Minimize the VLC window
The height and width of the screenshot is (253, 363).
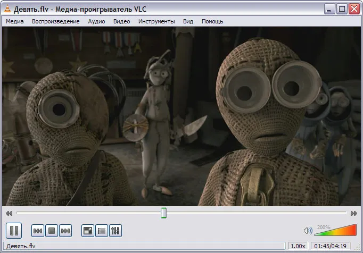click(x=329, y=9)
